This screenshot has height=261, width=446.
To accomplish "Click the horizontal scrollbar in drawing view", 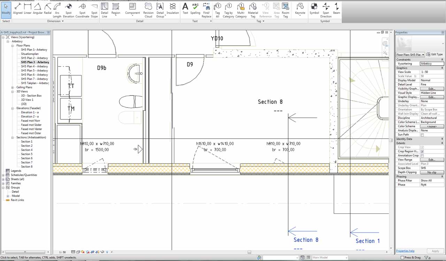I will 249,252.
